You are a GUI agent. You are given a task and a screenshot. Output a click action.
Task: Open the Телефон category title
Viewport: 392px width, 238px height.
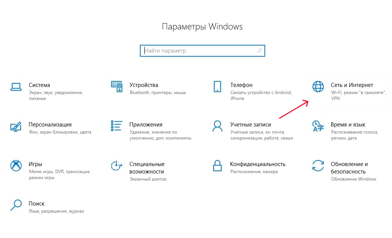[x=241, y=85]
